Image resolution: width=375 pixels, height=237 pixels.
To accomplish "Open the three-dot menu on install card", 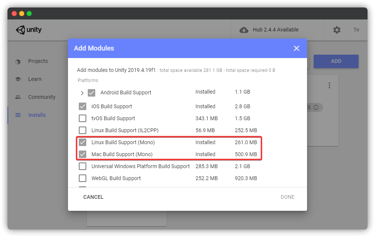I will pyautogui.click(x=329, y=85).
